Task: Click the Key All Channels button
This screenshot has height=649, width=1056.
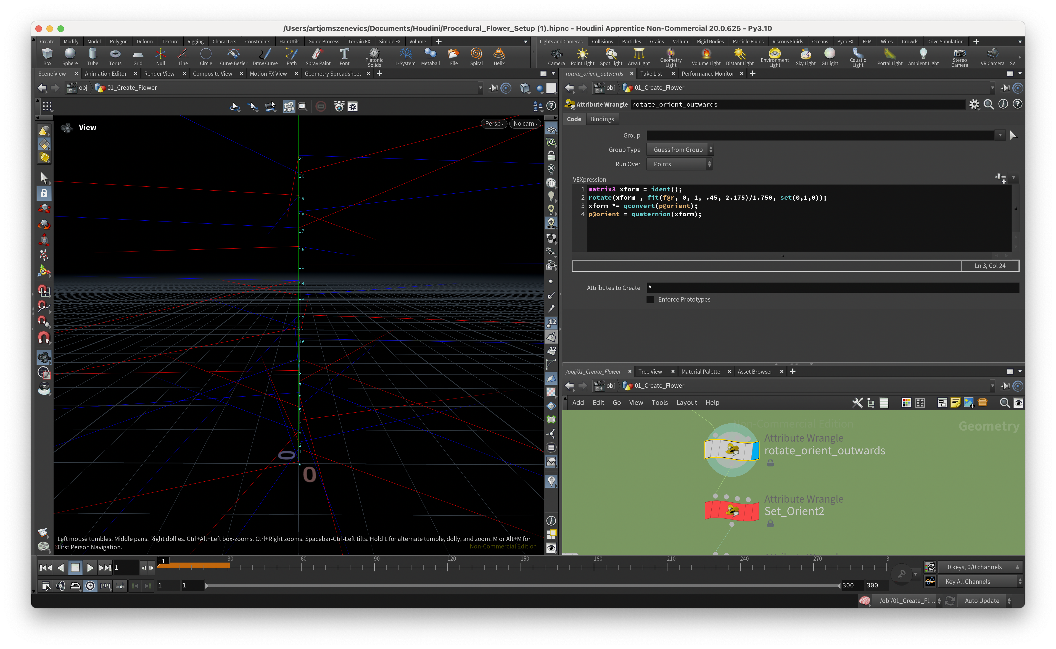Action: [x=968, y=582]
